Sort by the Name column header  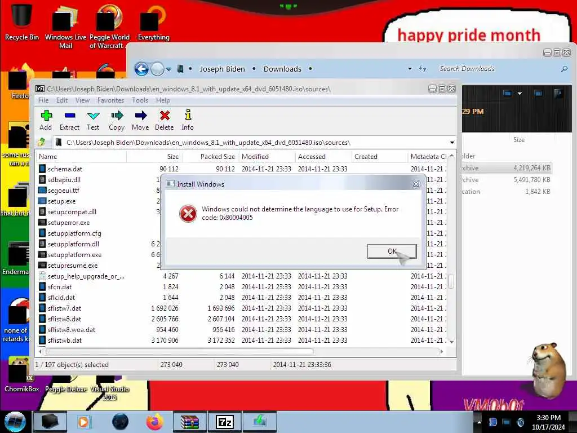pyautogui.click(x=81, y=157)
